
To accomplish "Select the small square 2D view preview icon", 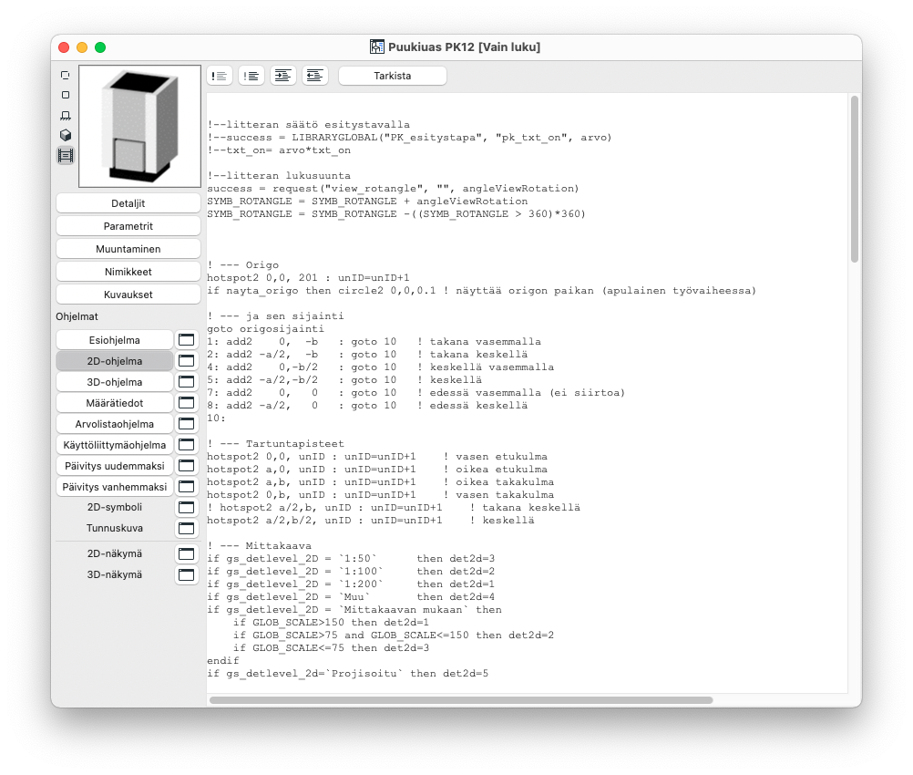I will [66, 95].
